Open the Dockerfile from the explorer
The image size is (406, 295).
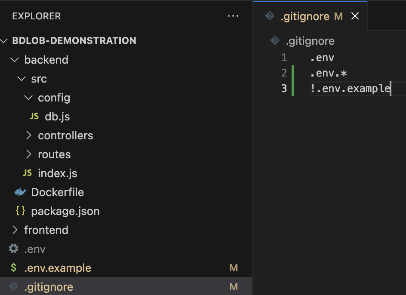coord(58,192)
